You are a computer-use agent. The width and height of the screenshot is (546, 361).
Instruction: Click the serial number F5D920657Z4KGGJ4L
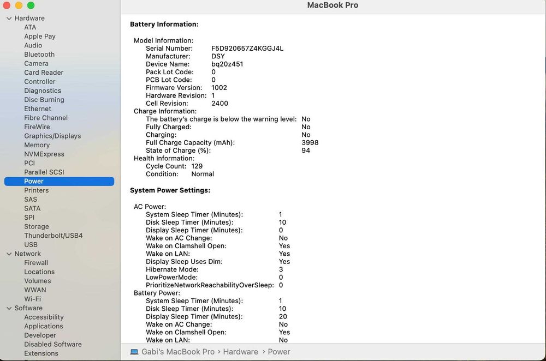[x=247, y=49]
